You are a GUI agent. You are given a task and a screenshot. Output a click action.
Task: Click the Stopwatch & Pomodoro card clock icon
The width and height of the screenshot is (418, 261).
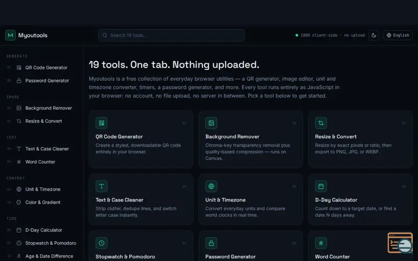101,243
